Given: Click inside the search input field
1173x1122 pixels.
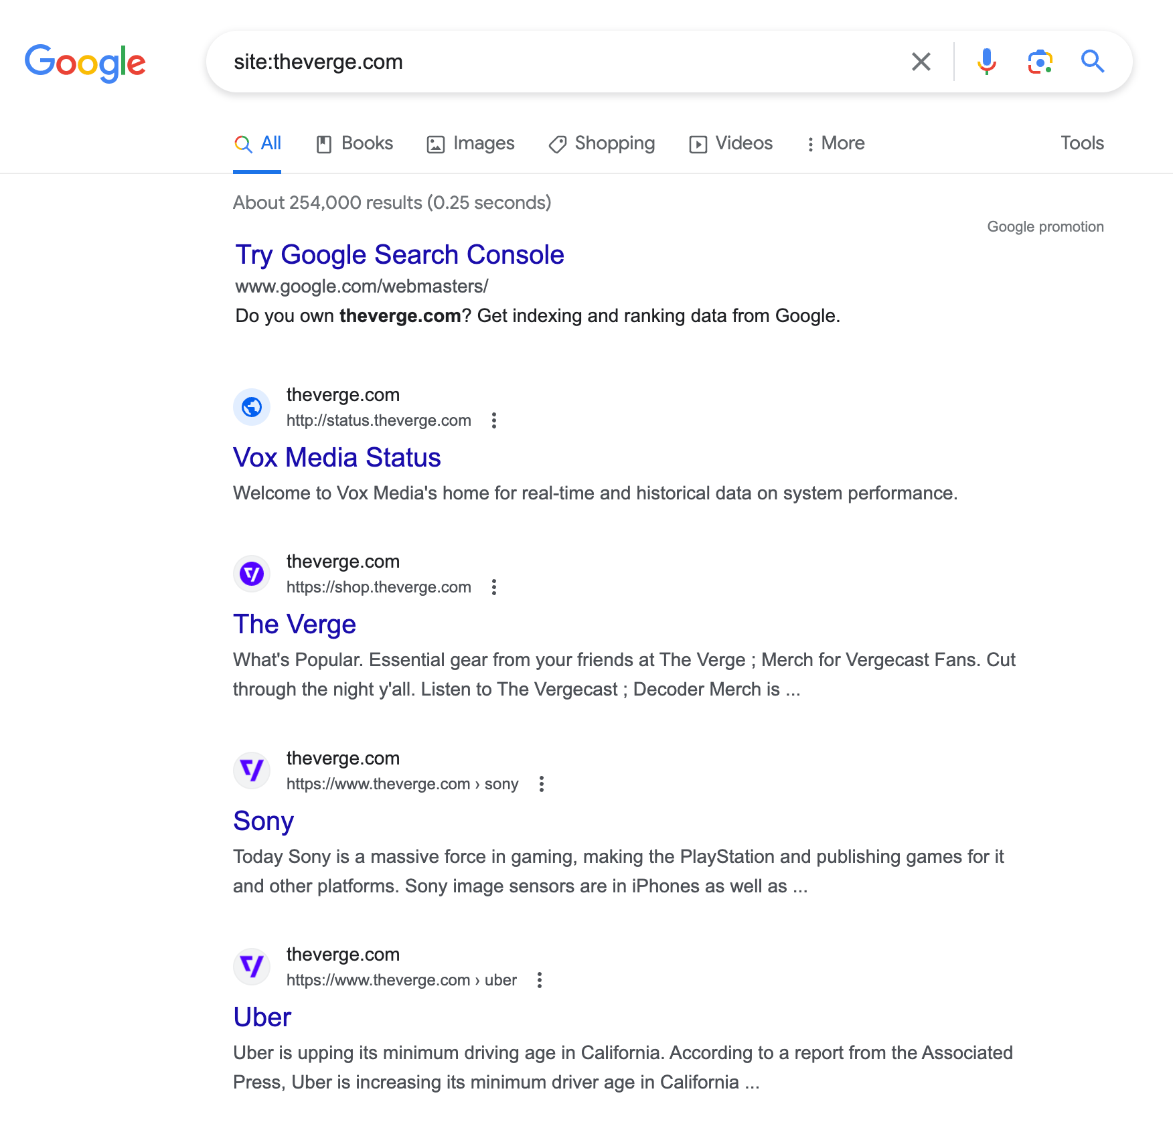Looking at the screenshot, I should (x=536, y=62).
